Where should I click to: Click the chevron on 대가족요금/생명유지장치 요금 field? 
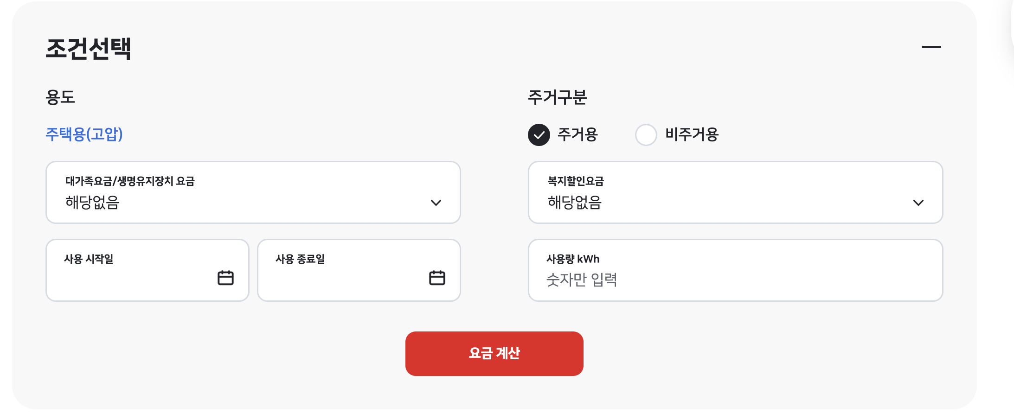pyautogui.click(x=435, y=203)
